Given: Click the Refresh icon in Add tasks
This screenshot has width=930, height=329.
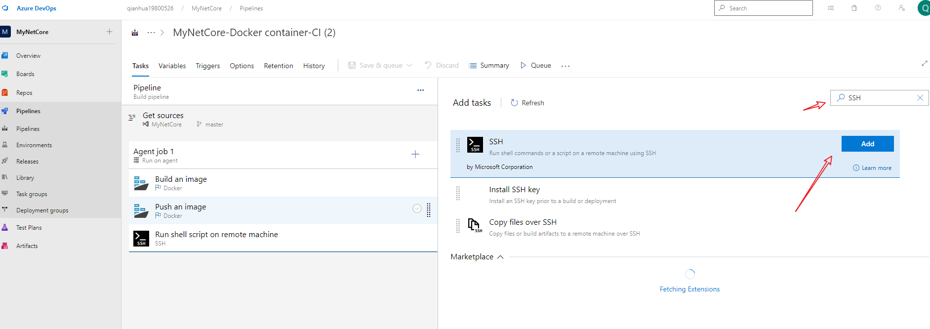Looking at the screenshot, I should click(x=514, y=103).
